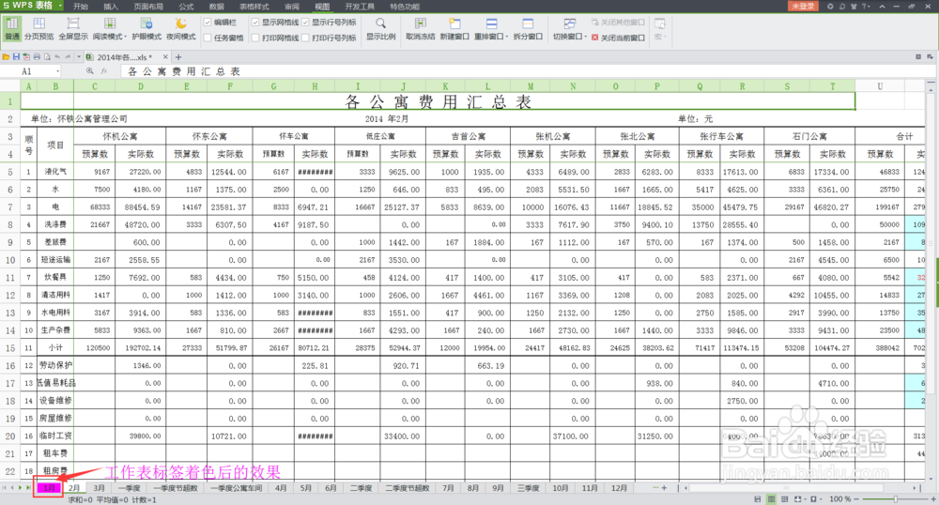This screenshot has width=939, height=505.
Task: Toggle the 显示行号列标 checkbox
Action: pyautogui.click(x=305, y=23)
